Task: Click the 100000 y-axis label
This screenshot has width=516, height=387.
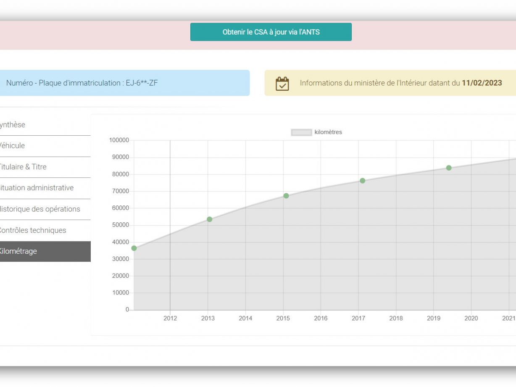Action: (x=119, y=140)
